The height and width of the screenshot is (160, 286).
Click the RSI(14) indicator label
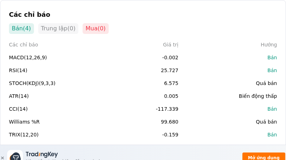coord(18,70)
